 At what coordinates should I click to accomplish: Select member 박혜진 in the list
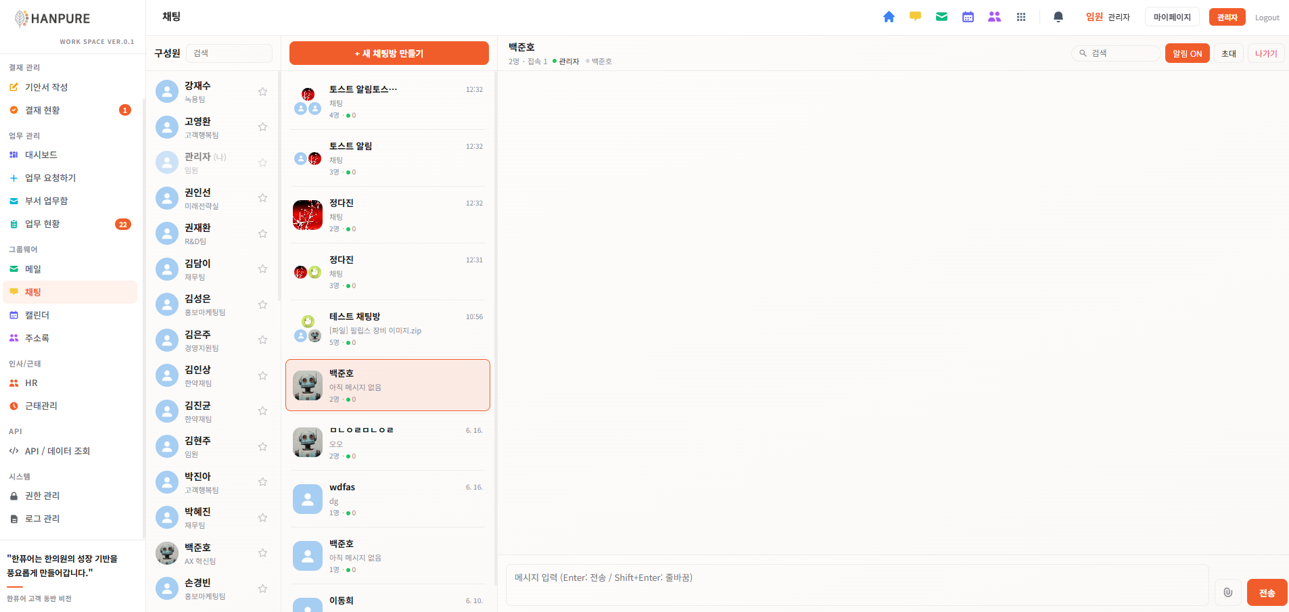pyautogui.click(x=212, y=517)
